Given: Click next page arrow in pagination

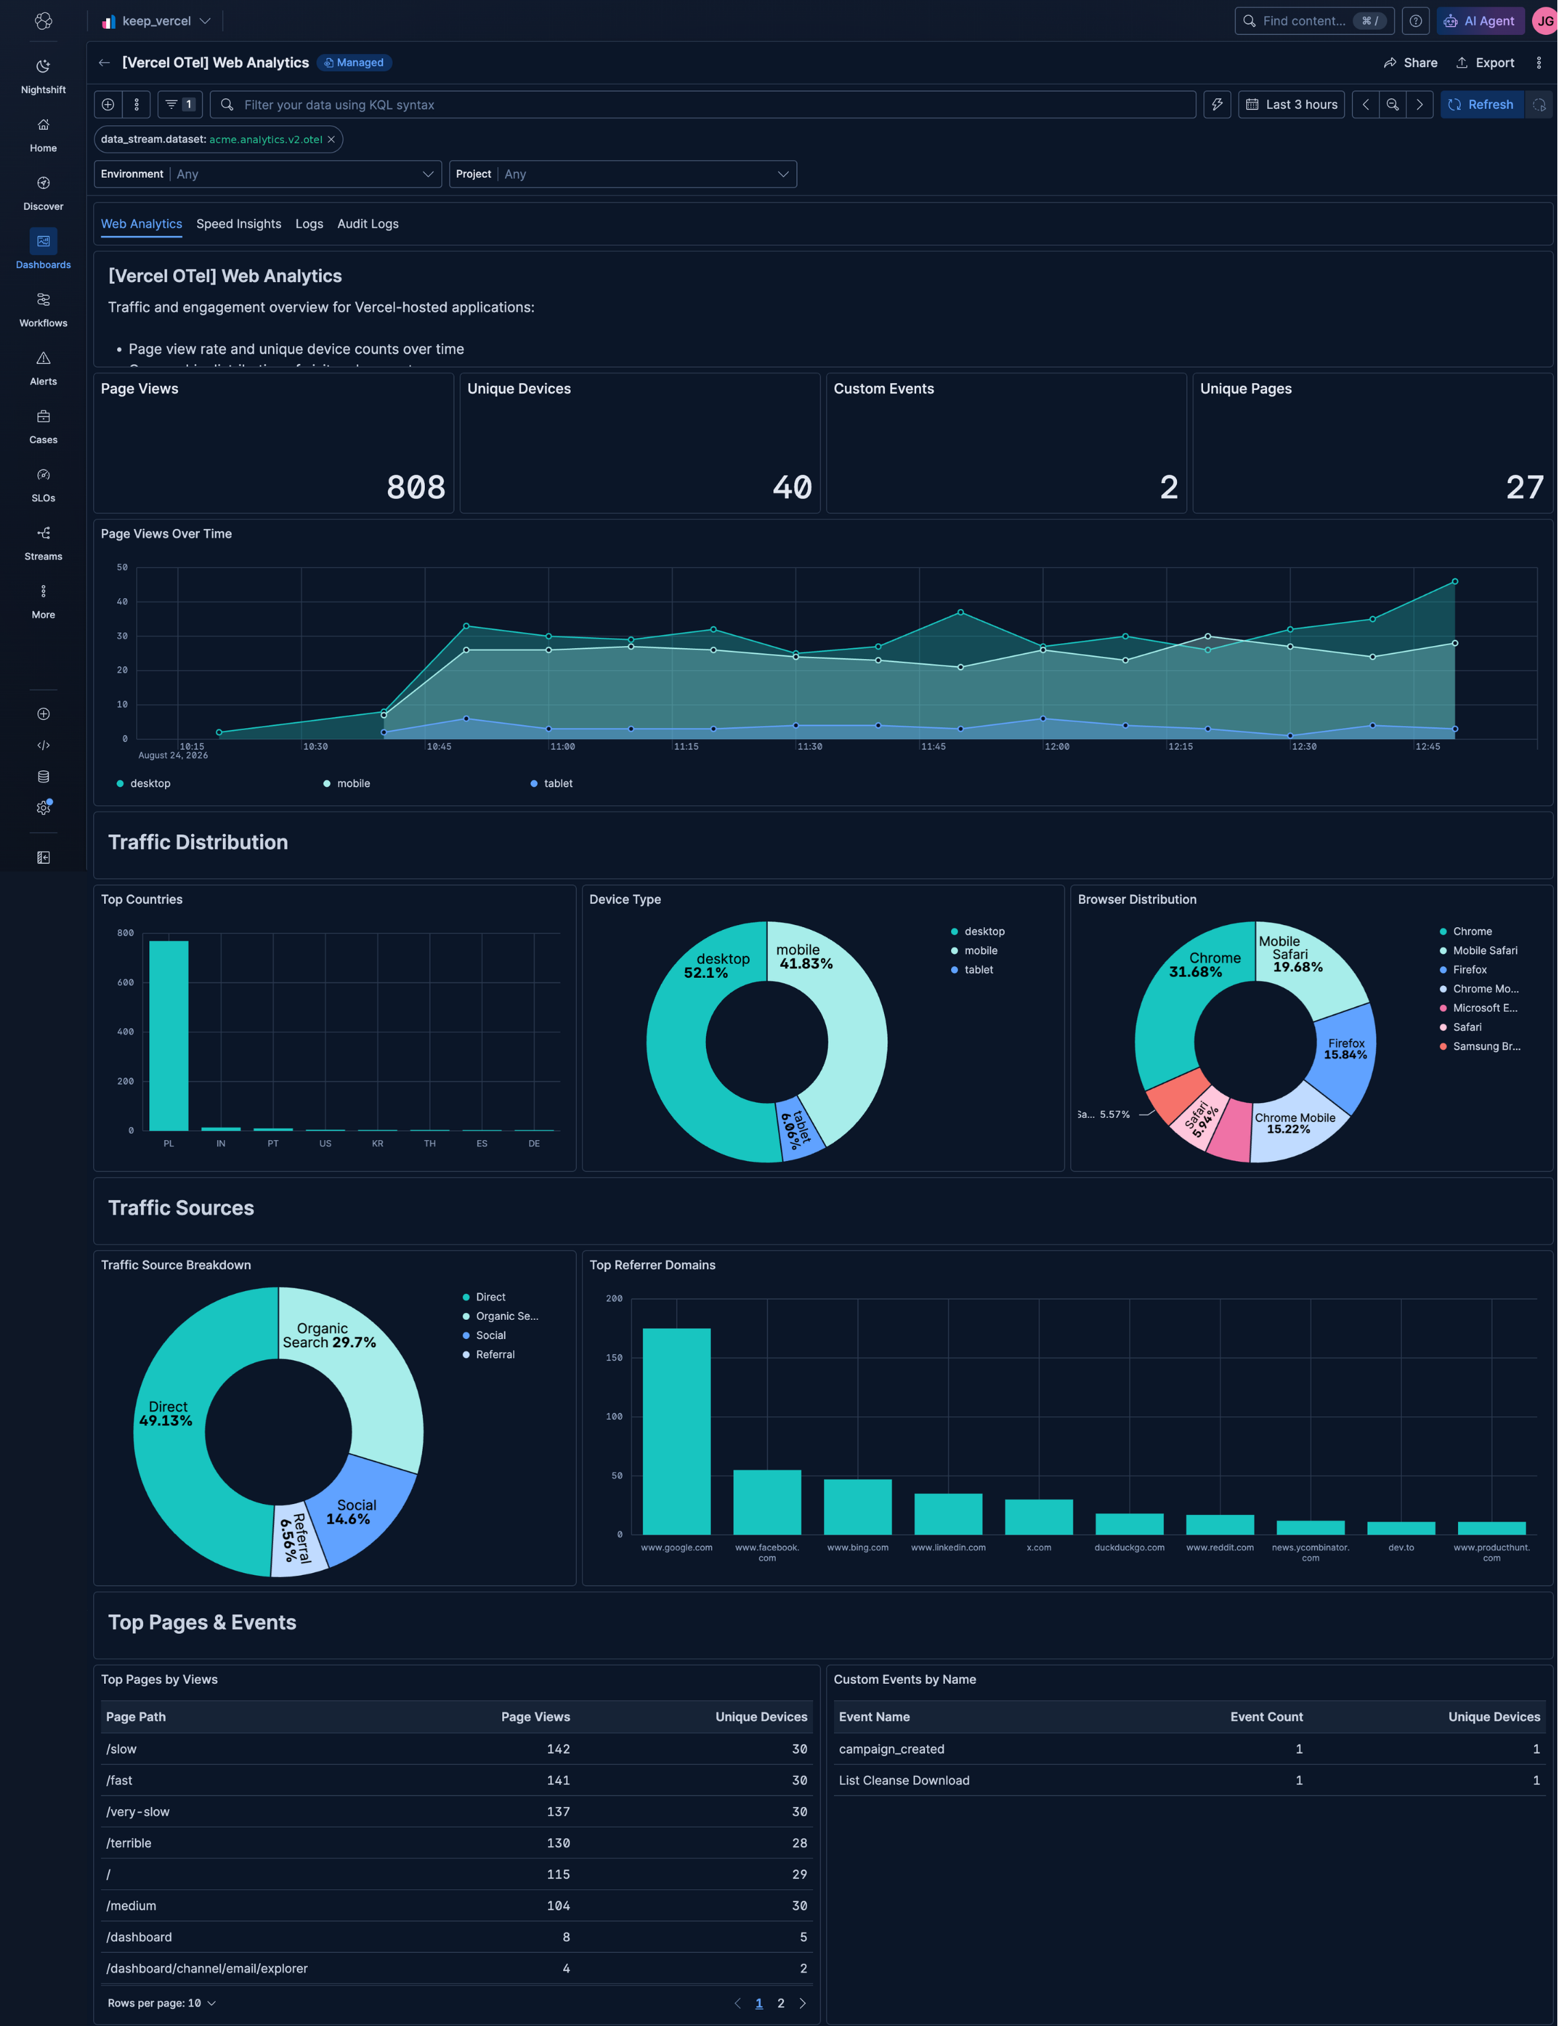Looking at the screenshot, I should click(x=802, y=2003).
